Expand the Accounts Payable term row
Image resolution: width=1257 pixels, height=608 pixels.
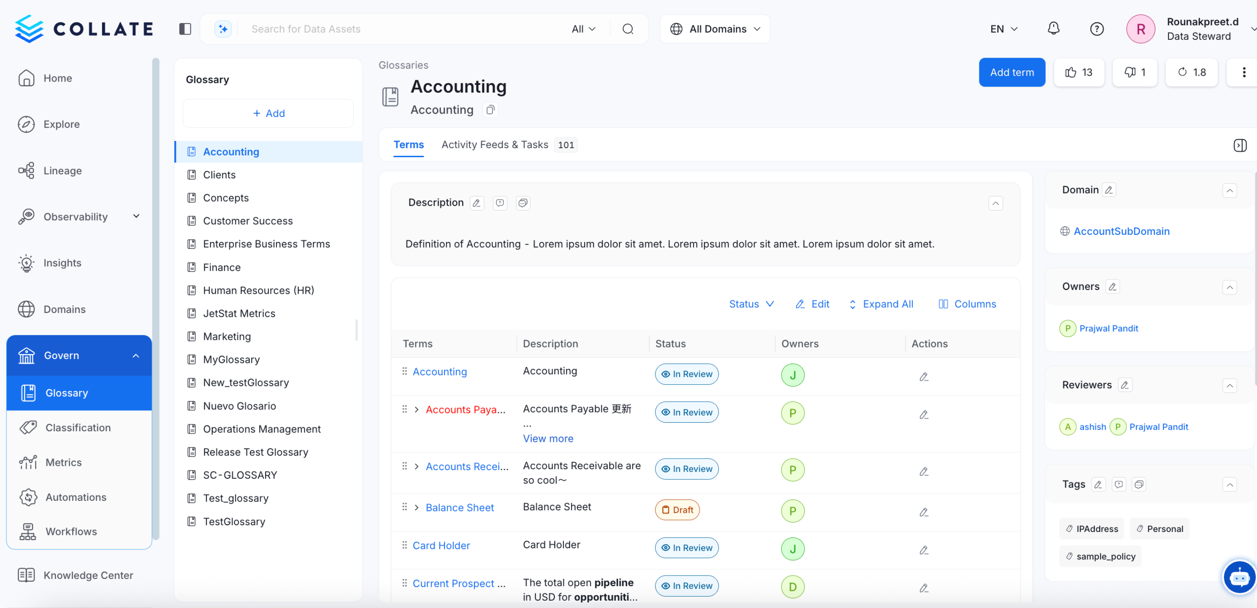tap(416, 409)
